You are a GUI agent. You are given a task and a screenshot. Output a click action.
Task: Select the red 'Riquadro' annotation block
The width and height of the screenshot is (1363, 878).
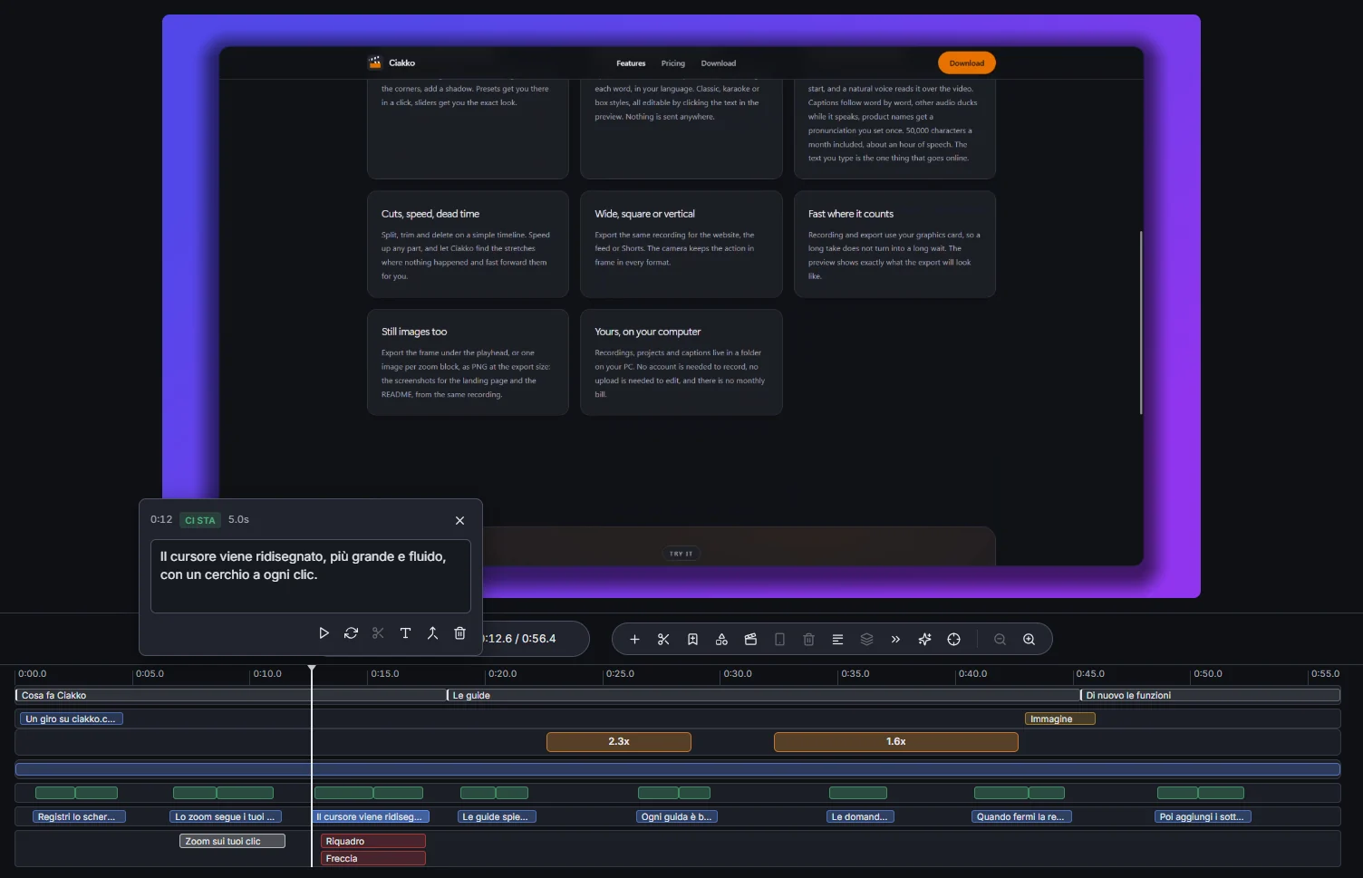click(x=372, y=842)
